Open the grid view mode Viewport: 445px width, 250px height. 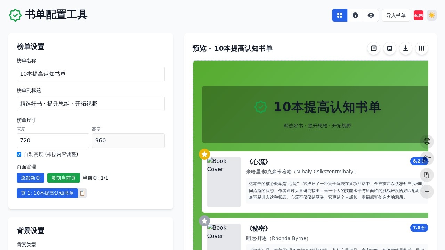click(x=340, y=15)
